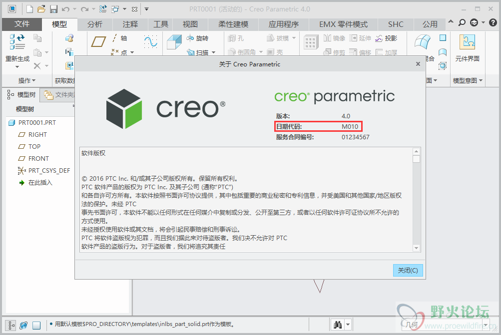The height and width of the screenshot is (335, 501).
Task: Undo the last action
Action: pos(65,9)
